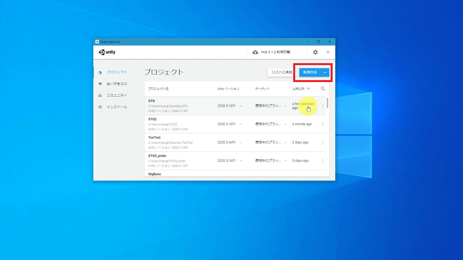
Task: Maximize the Unity Hub window
Action: pos(318,42)
